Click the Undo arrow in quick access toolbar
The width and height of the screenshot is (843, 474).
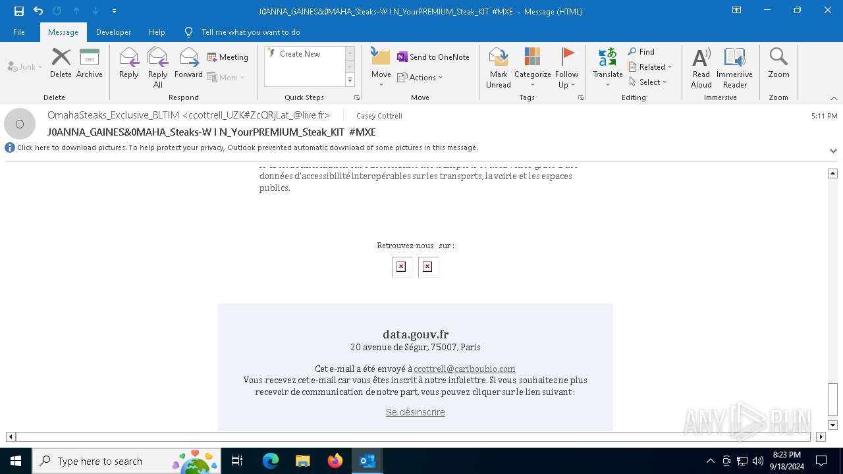(38, 11)
